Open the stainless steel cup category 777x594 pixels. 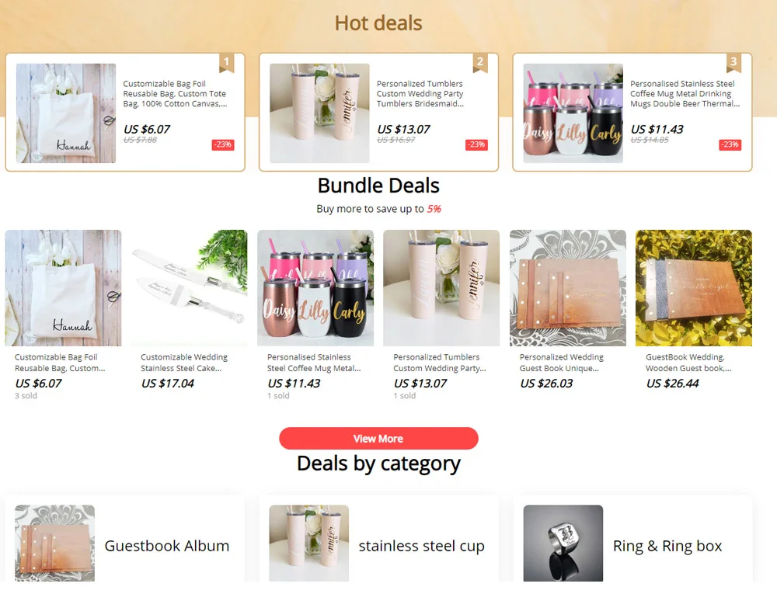pyautogui.click(x=378, y=544)
